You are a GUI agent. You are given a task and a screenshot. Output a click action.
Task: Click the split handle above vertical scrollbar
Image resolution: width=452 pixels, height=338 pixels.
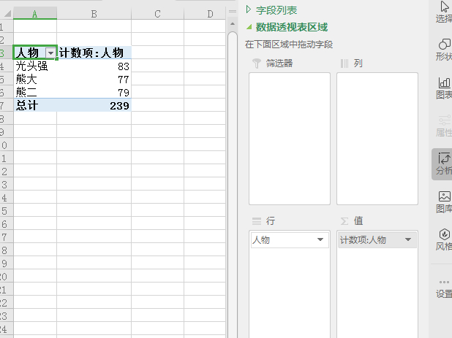(233, 12)
